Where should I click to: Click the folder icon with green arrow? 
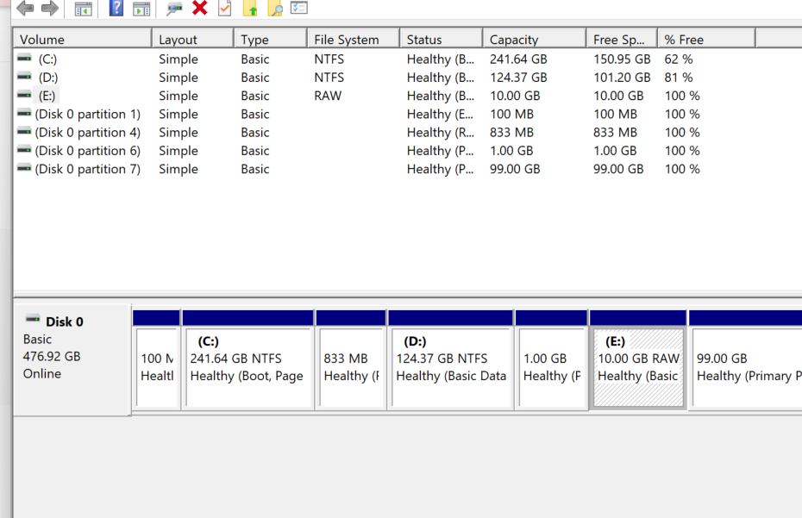[x=250, y=9]
